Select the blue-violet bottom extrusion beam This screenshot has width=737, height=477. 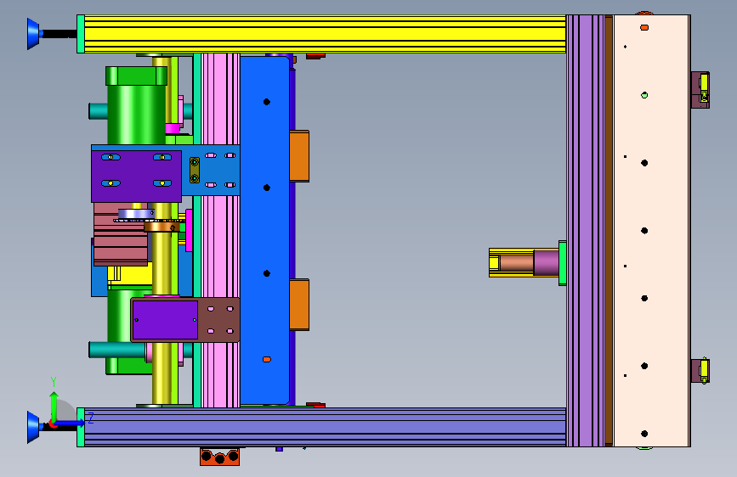pyautogui.click(x=325, y=427)
